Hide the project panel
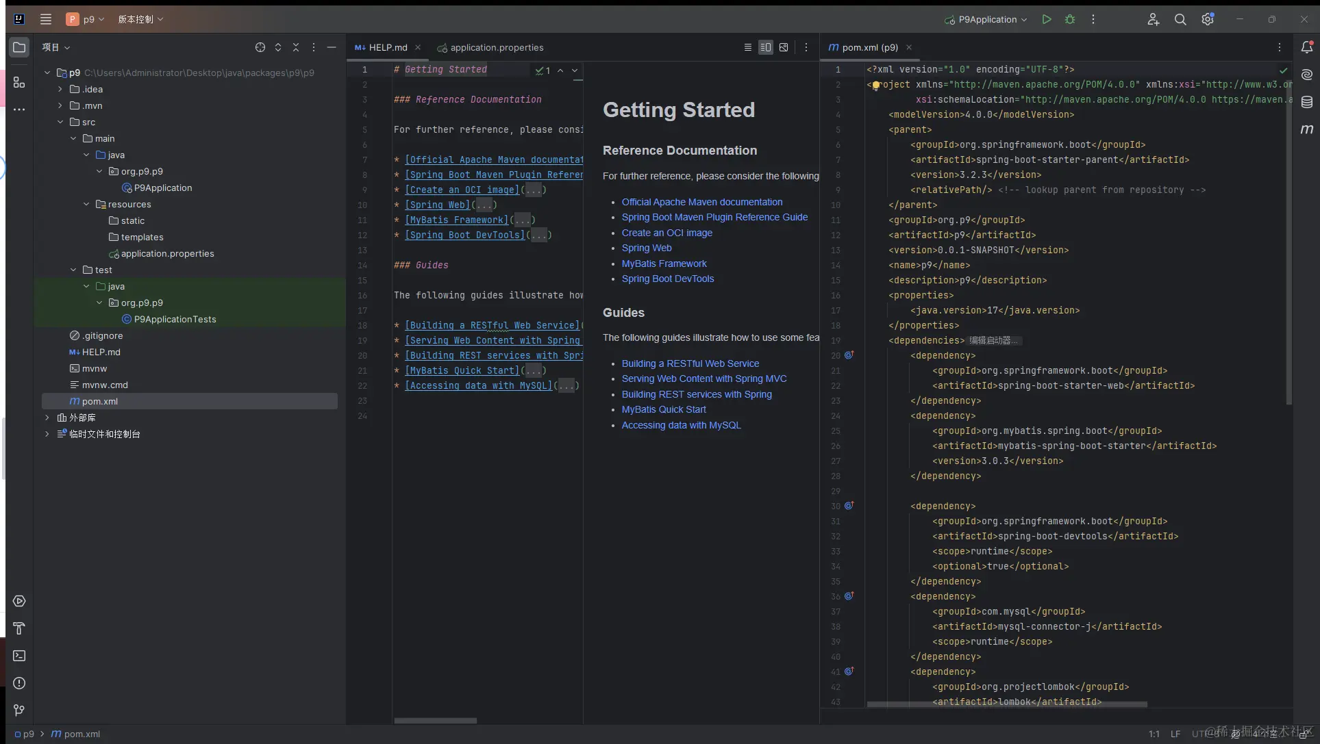Screen dimensions: 1320x744 pyautogui.click(x=332, y=47)
